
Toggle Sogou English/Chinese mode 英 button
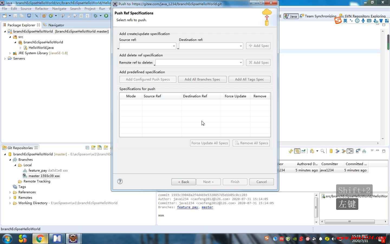tap(345, 21)
